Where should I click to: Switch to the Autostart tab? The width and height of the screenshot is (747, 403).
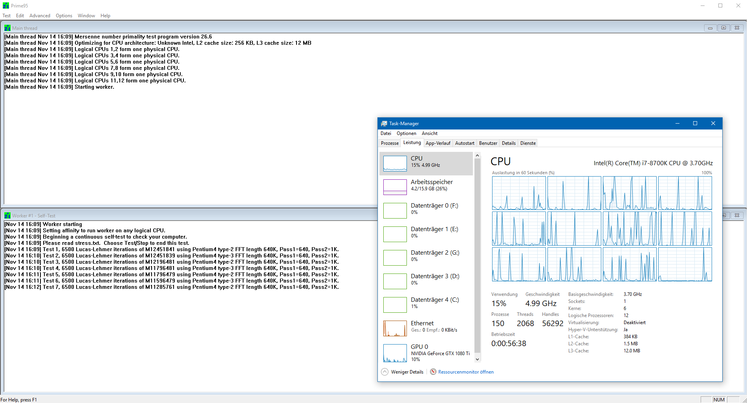pyautogui.click(x=465, y=143)
